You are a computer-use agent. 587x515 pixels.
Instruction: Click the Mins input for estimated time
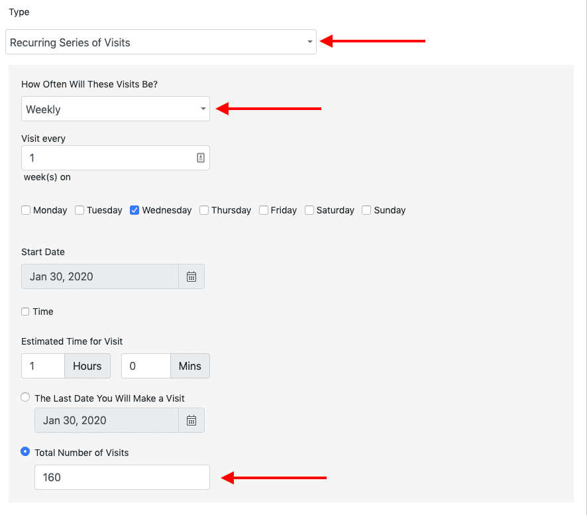tap(146, 366)
